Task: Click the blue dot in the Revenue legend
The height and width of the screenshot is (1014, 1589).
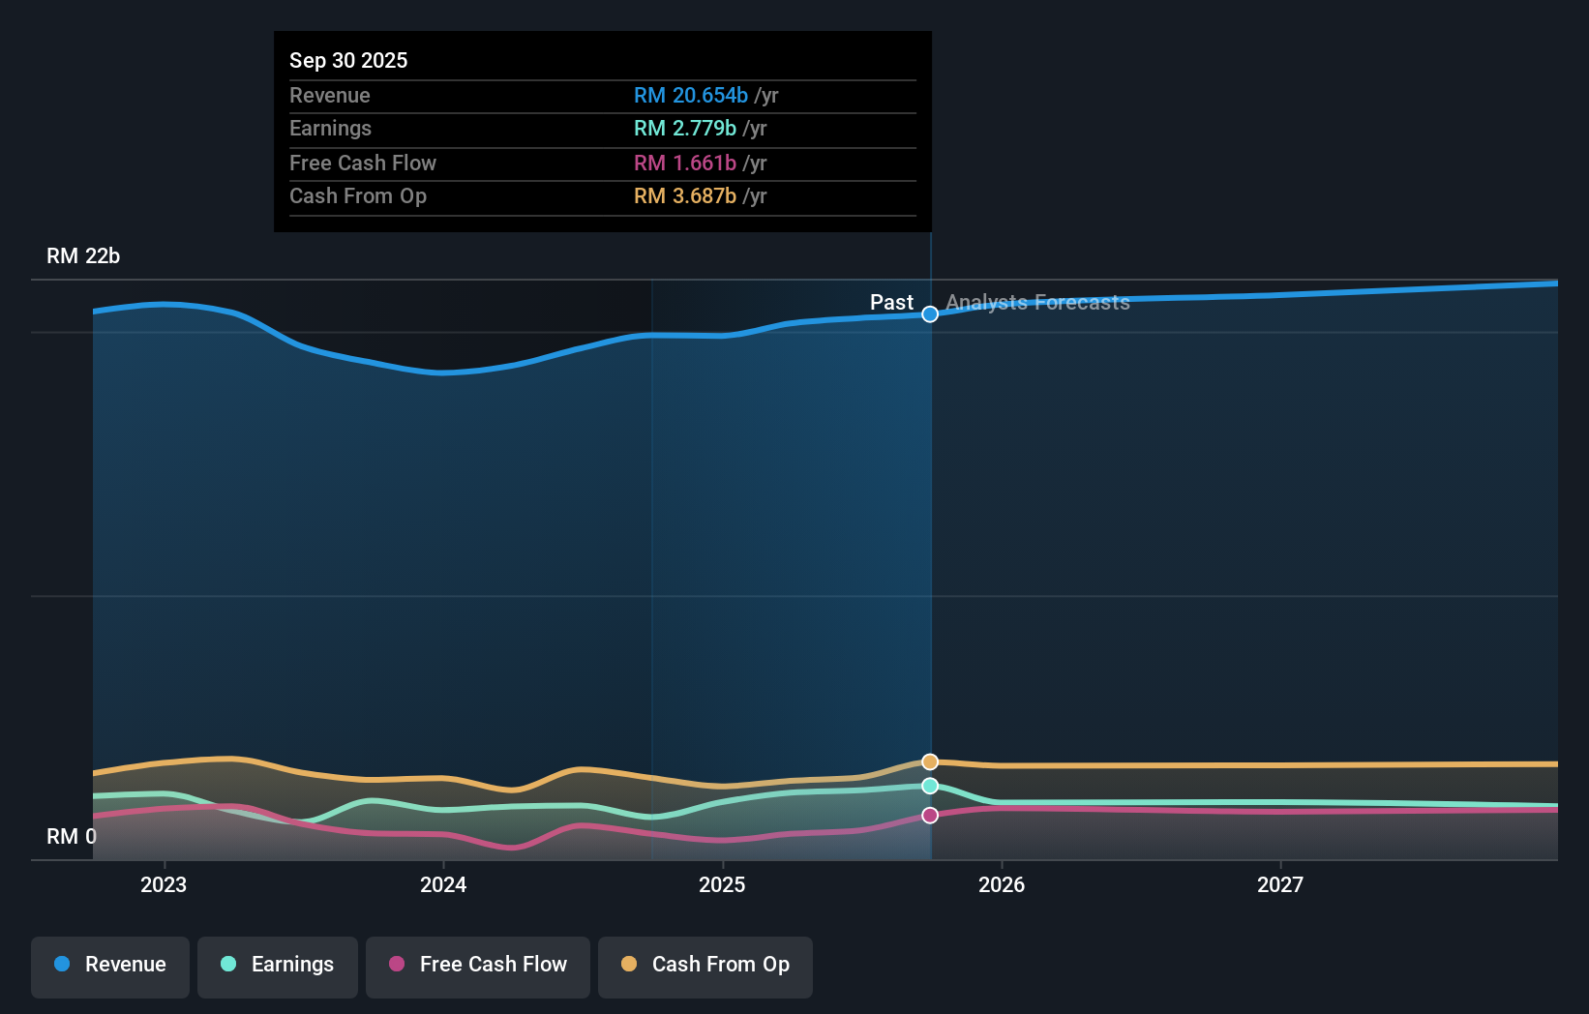Action: point(61,964)
